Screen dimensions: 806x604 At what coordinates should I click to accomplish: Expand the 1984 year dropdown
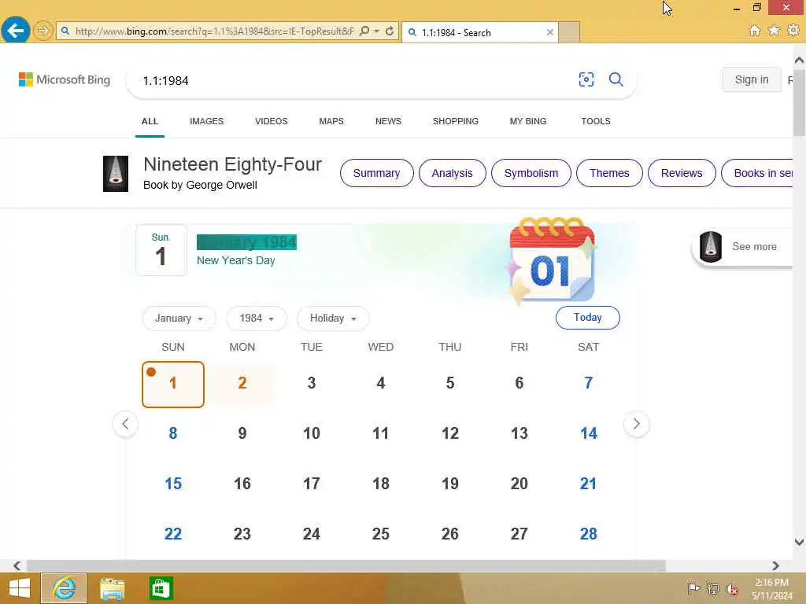pyautogui.click(x=256, y=319)
